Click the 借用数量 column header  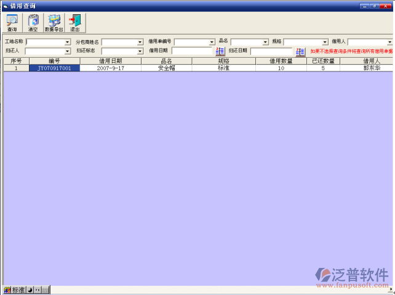281,61
